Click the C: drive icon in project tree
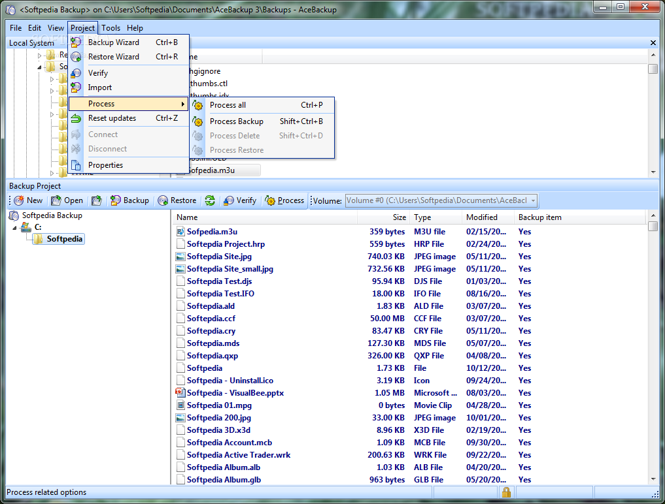The image size is (665, 504). coord(26,227)
